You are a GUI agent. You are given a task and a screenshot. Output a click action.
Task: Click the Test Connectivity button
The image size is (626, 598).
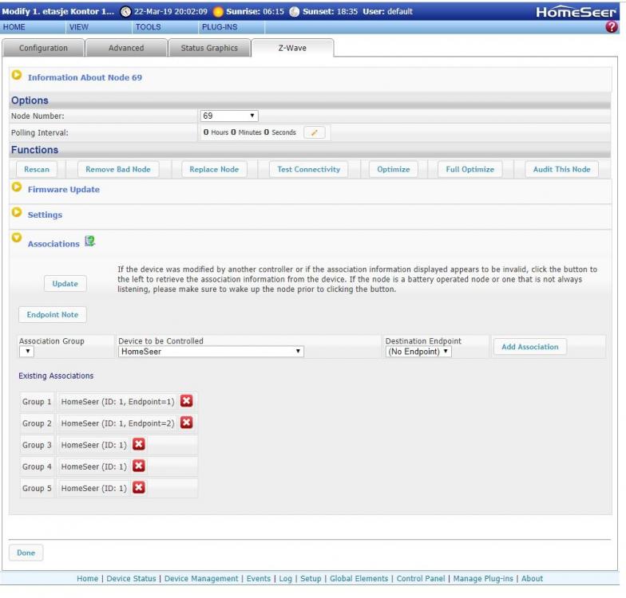click(308, 169)
